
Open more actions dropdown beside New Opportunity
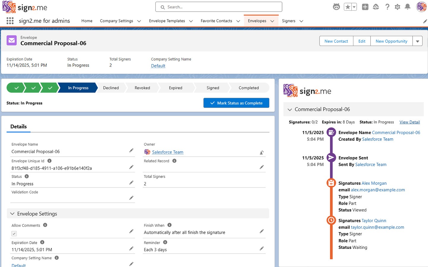[417, 41]
